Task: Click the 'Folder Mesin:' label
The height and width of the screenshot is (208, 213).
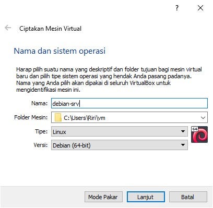Action: click(31, 117)
